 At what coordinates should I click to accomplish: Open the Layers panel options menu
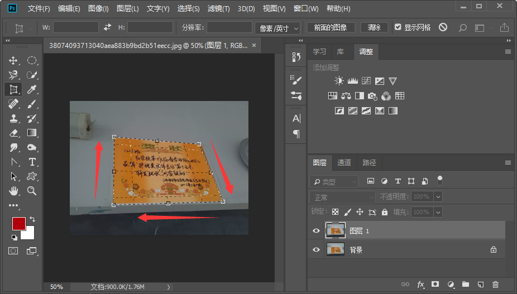click(x=508, y=162)
